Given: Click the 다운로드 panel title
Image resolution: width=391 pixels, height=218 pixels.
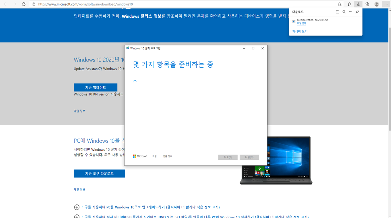Looking at the screenshot, I should [x=298, y=12].
